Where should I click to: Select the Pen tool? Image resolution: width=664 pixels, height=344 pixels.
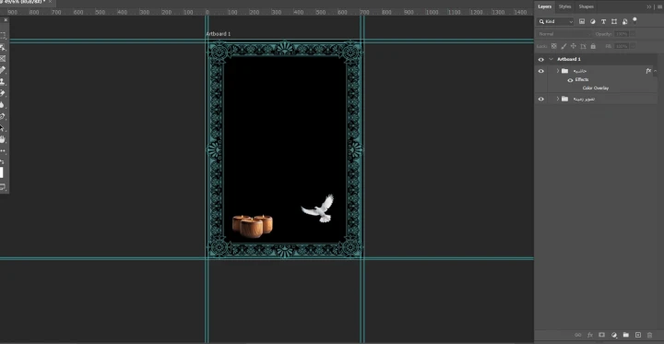point(3,116)
